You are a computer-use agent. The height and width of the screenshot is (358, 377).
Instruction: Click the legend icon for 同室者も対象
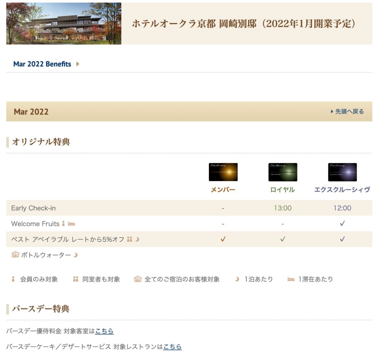click(x=76, y=279)
